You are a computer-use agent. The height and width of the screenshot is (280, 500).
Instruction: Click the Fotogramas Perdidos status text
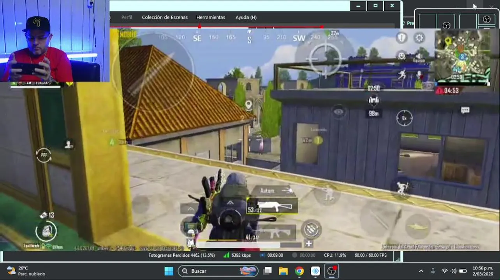tap(181, 255)
